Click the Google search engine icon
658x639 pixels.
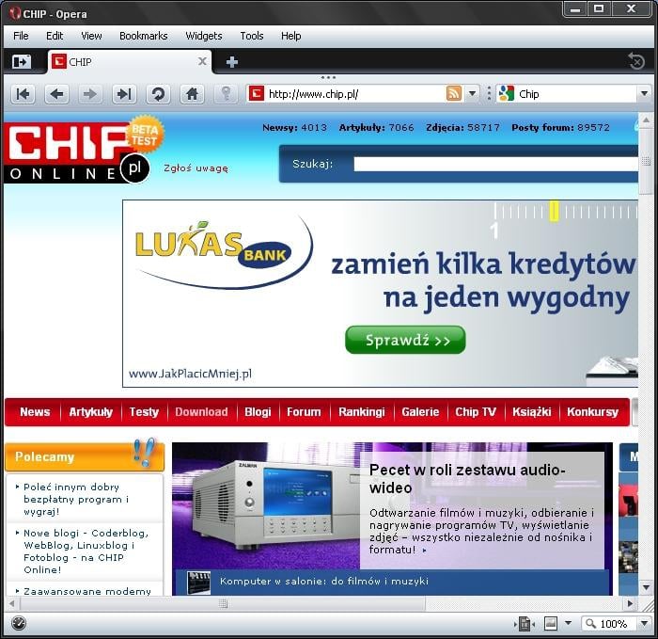[x=506, y=93]
